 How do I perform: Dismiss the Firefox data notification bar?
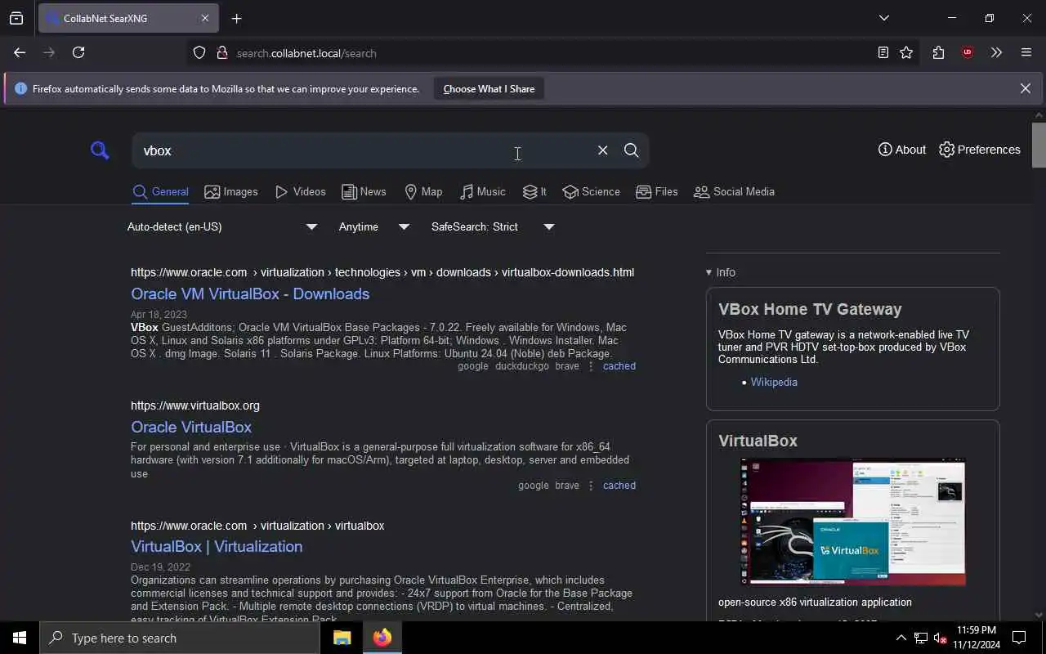pyautogui.click(x=1025, y=88)
